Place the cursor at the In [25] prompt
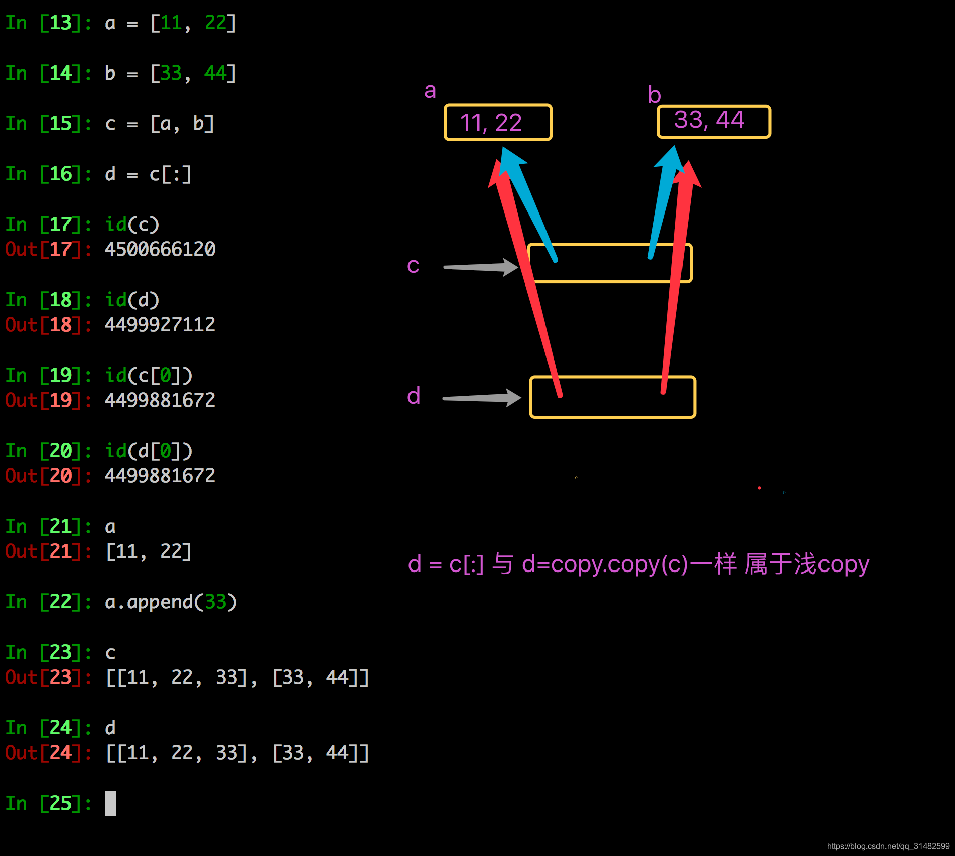This screenshot has width=955, height=856. 110,803
